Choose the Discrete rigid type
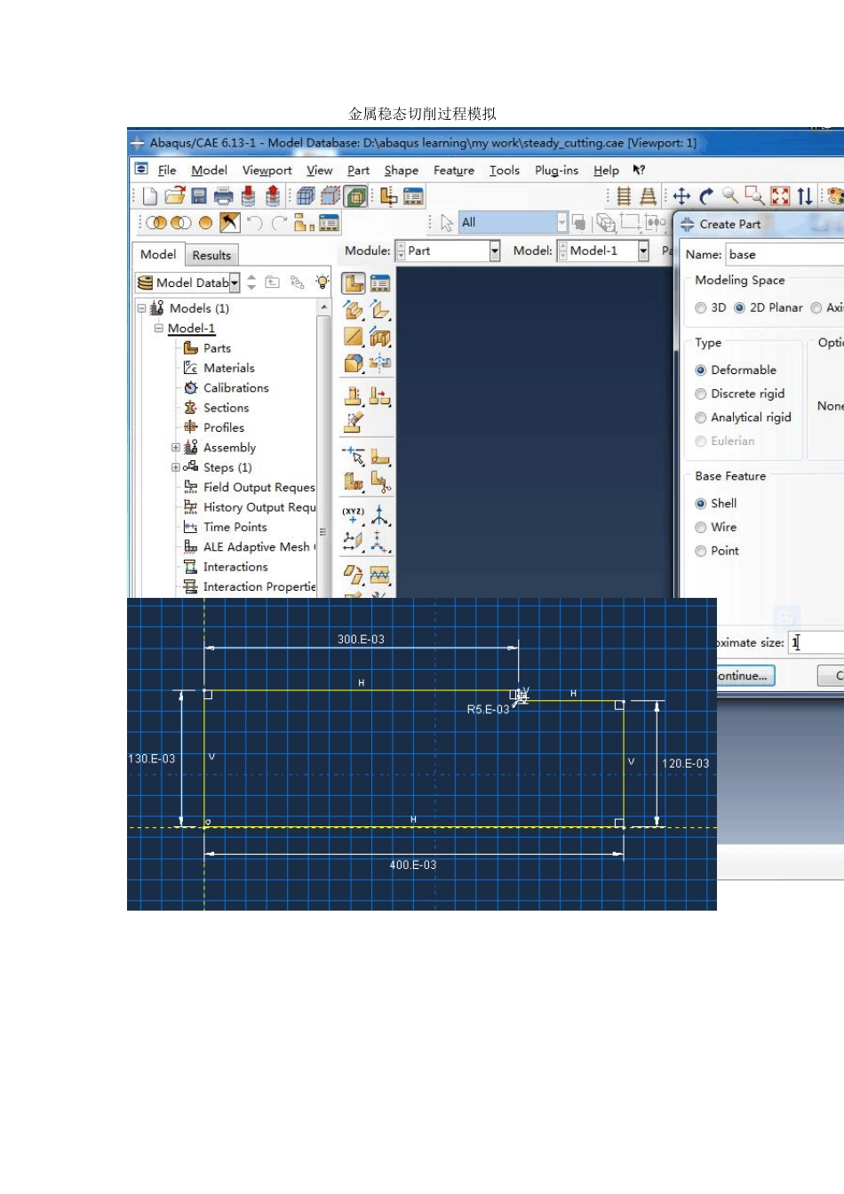The image size is (844, 1194). (x=701, y=394)
